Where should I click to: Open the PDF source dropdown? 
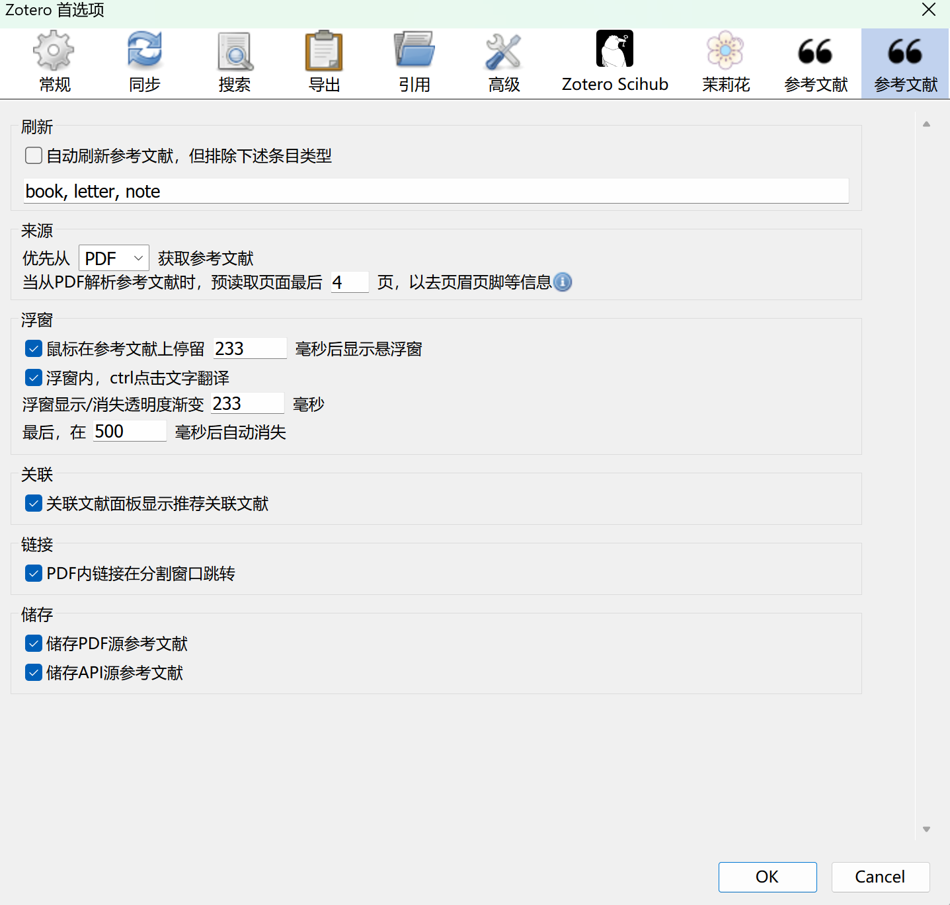tap(113, 258)
